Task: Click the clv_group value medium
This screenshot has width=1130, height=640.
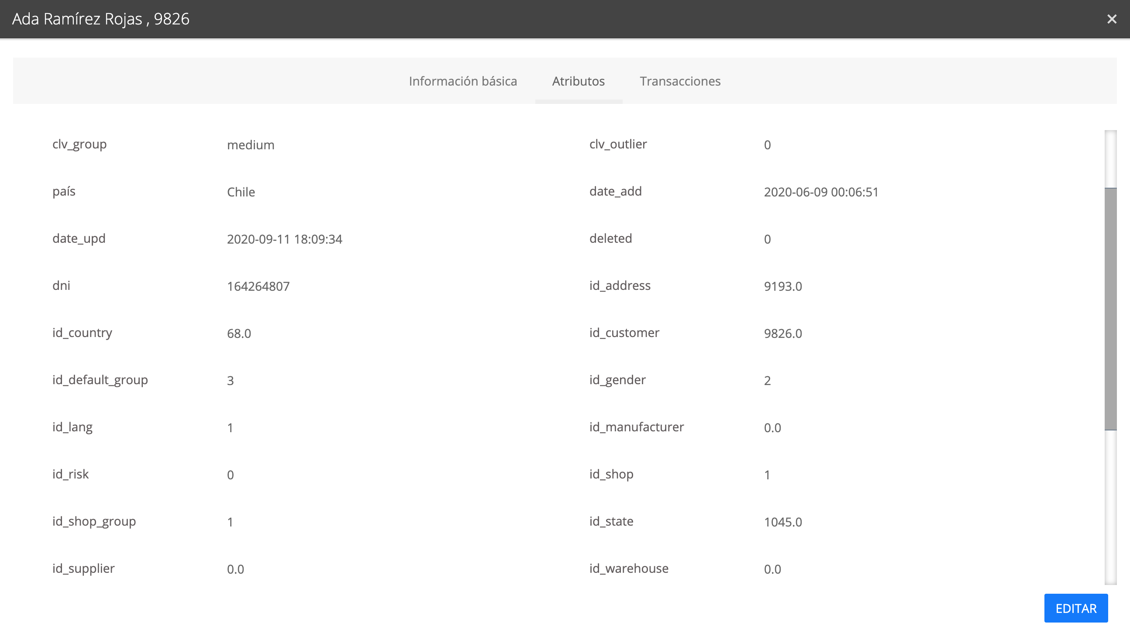Action: (x=251, y=145)
